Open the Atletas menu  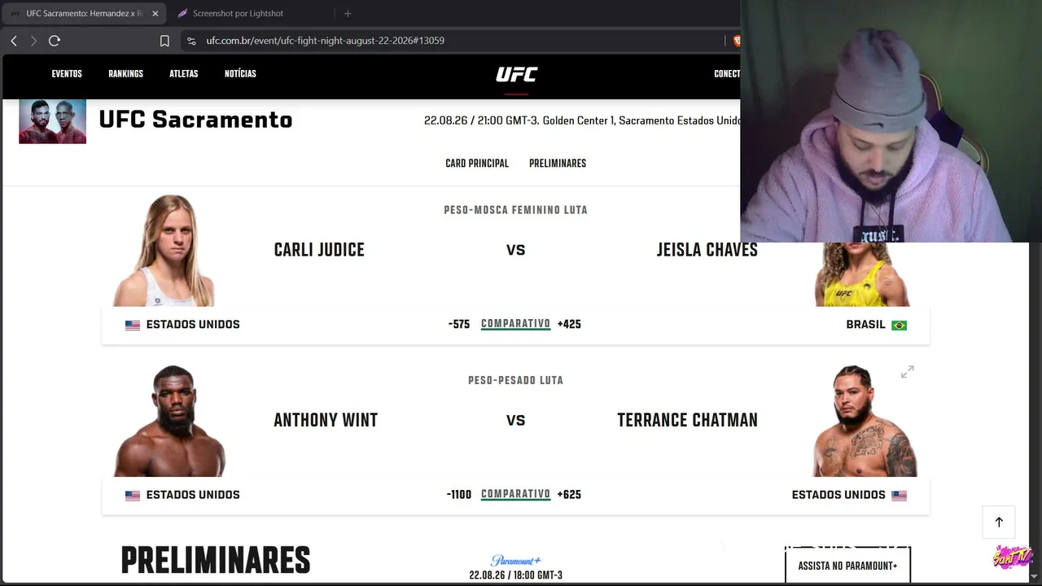(x=184, y=74)
